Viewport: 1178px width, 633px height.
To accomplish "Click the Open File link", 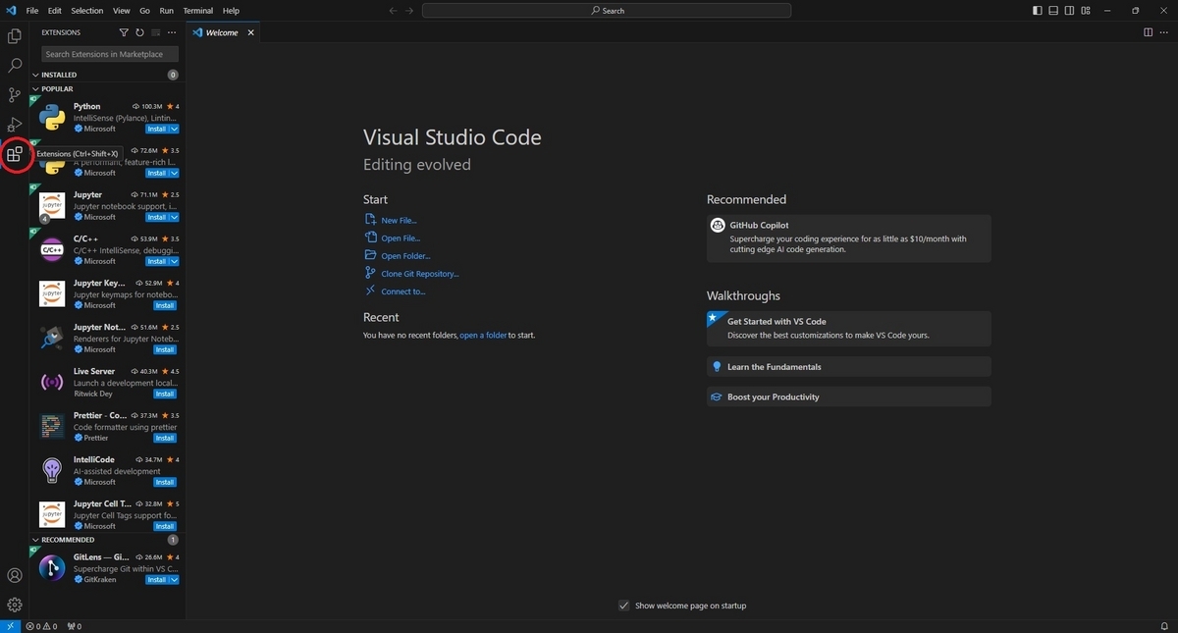I will 401,238.
